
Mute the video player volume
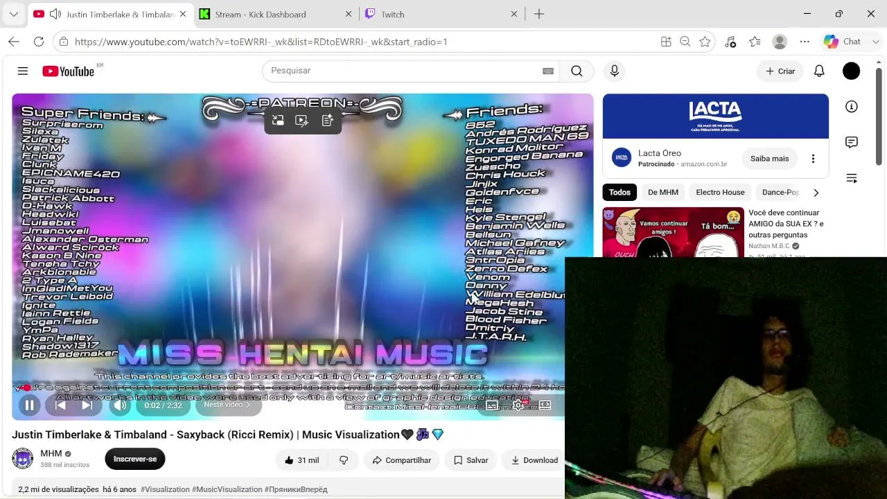click(x=120, y=405)
